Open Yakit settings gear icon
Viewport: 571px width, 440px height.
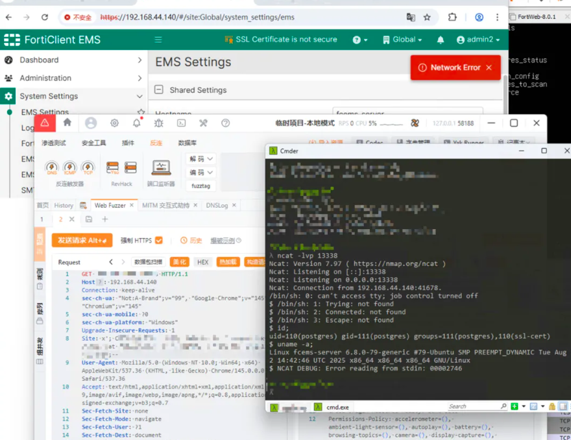[114, 123]
